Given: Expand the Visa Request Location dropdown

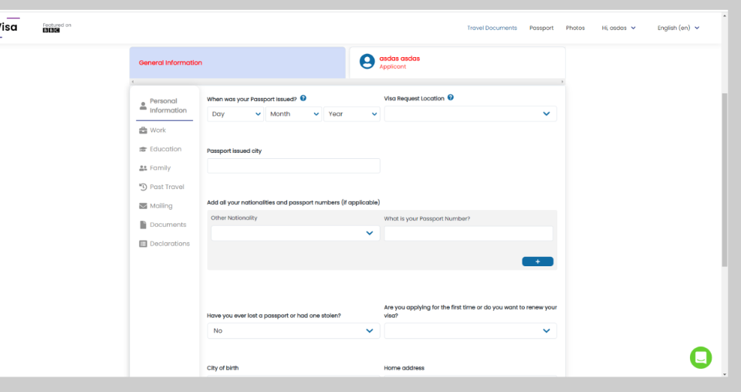Looking at the screenshot, I should 470,114.
